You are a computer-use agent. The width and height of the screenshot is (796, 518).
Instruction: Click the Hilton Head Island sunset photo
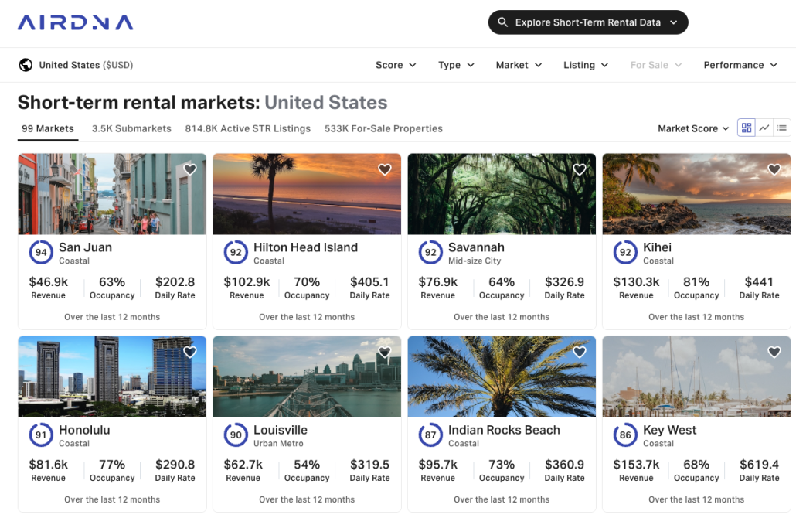(307, 194)
